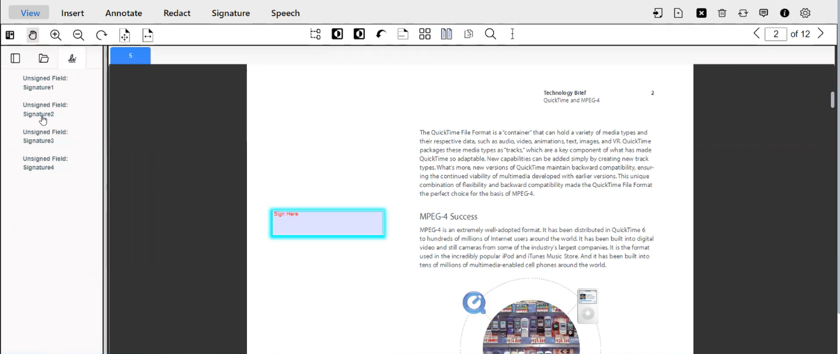Open the settings gear
The height and width of the screenshot is (354, 840).
(805, 13)
